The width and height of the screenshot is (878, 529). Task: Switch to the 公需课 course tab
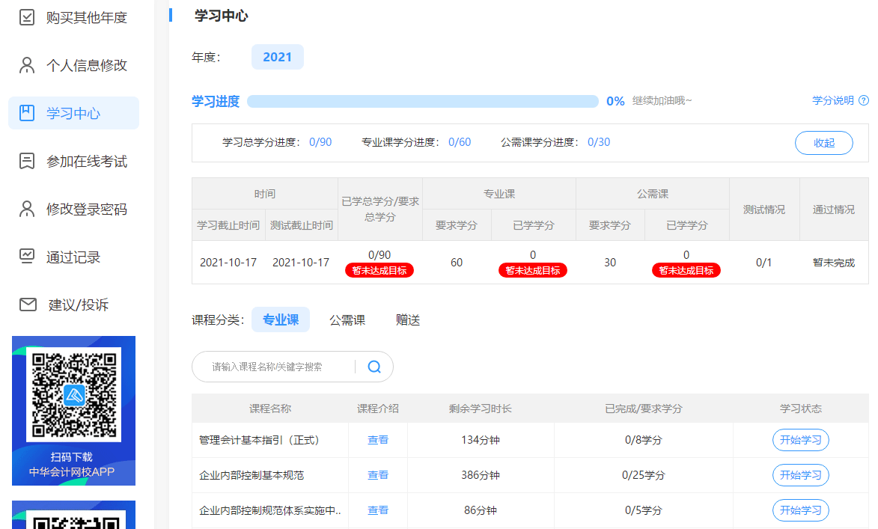click(x=347, y=319)
